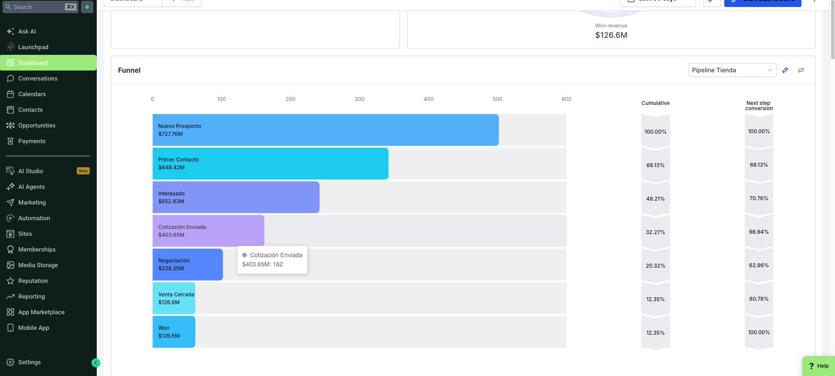The width and height of the screenshot is (835, 376).
Task: Click the page vertical scrollbar
Action: [832, 30]
